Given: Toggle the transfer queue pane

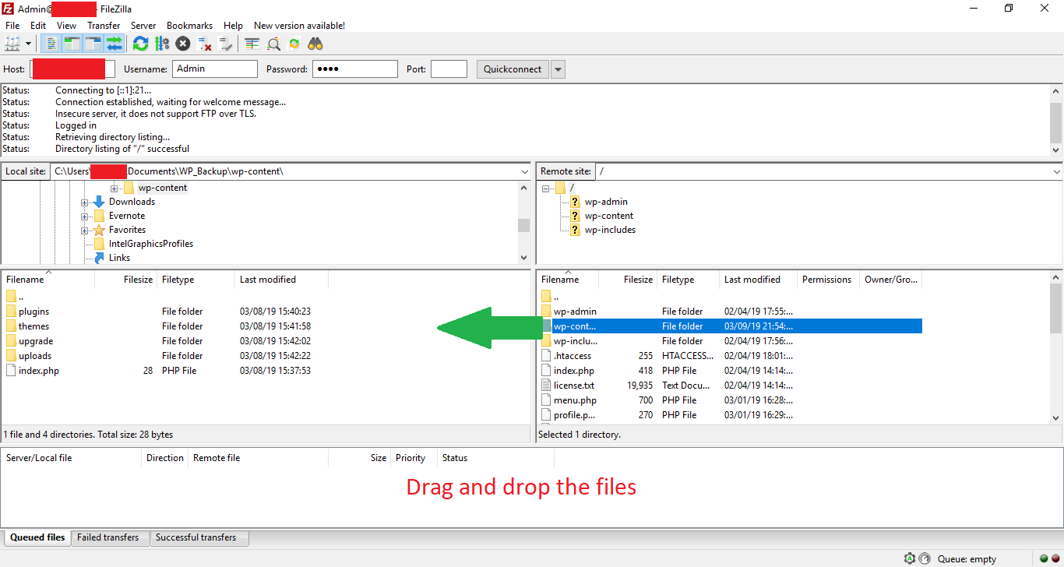Looking at the screenshot, I should point(115,44).
